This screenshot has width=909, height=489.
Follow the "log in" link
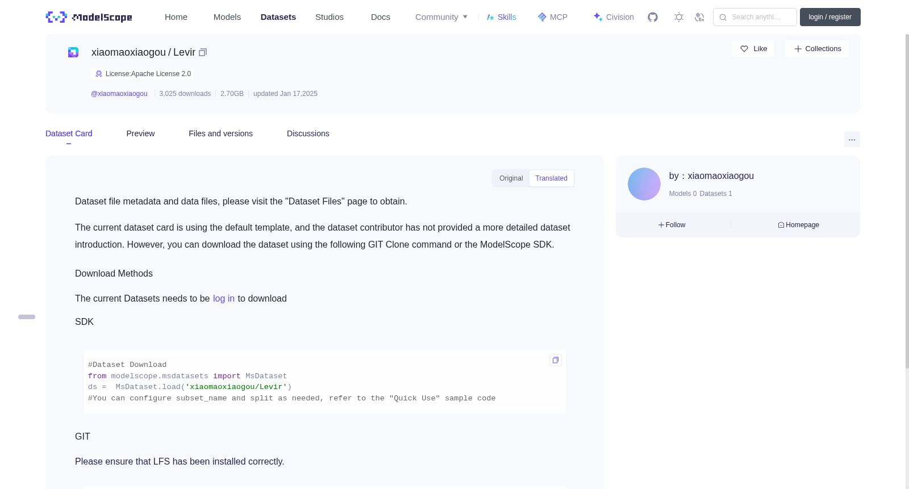click(224, 299)
